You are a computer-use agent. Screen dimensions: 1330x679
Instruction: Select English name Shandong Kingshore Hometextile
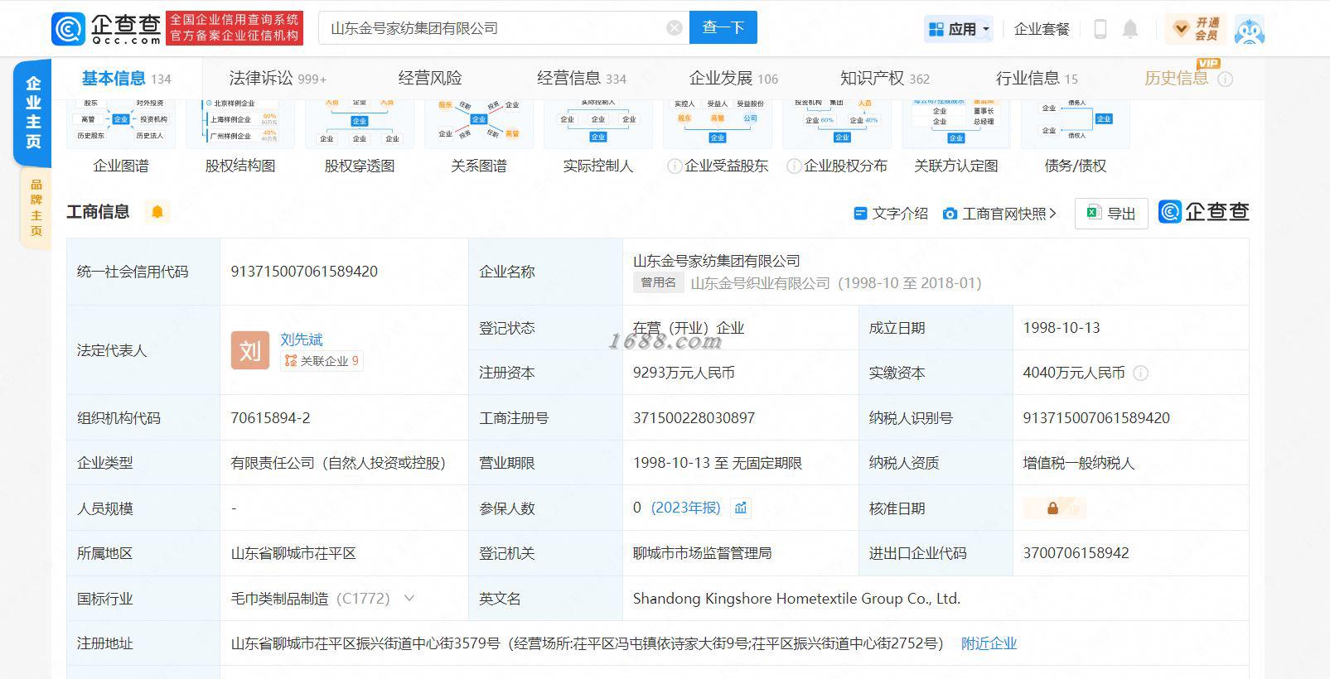[796, 599]
